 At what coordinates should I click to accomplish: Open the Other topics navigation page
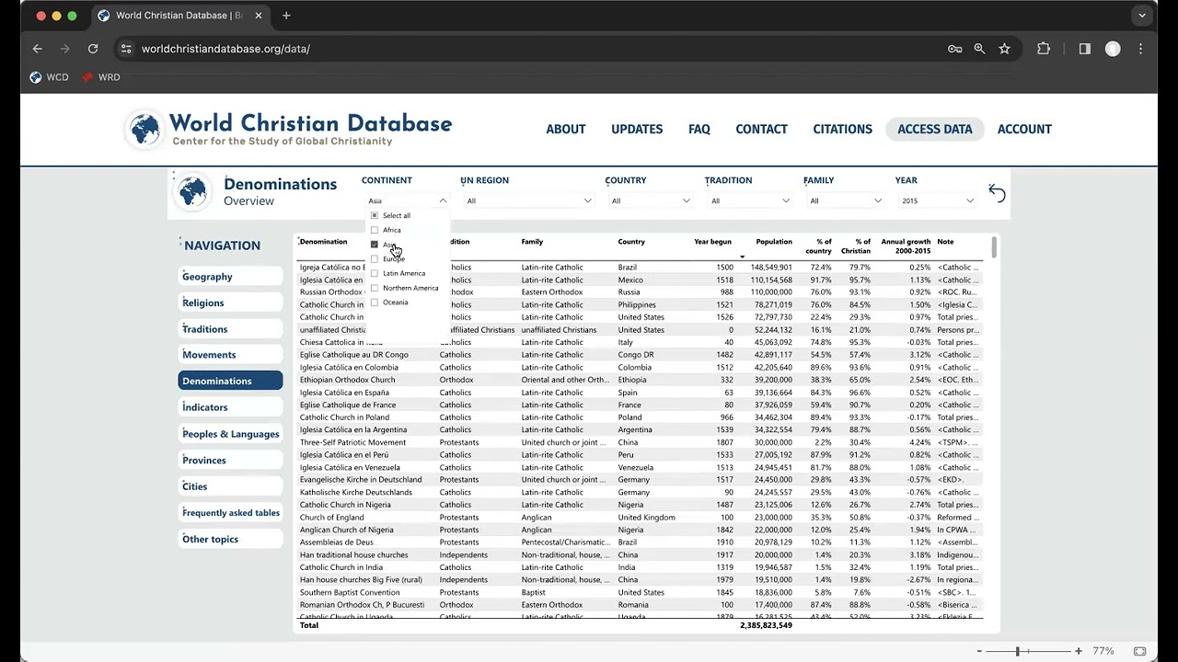click(230, 540)
